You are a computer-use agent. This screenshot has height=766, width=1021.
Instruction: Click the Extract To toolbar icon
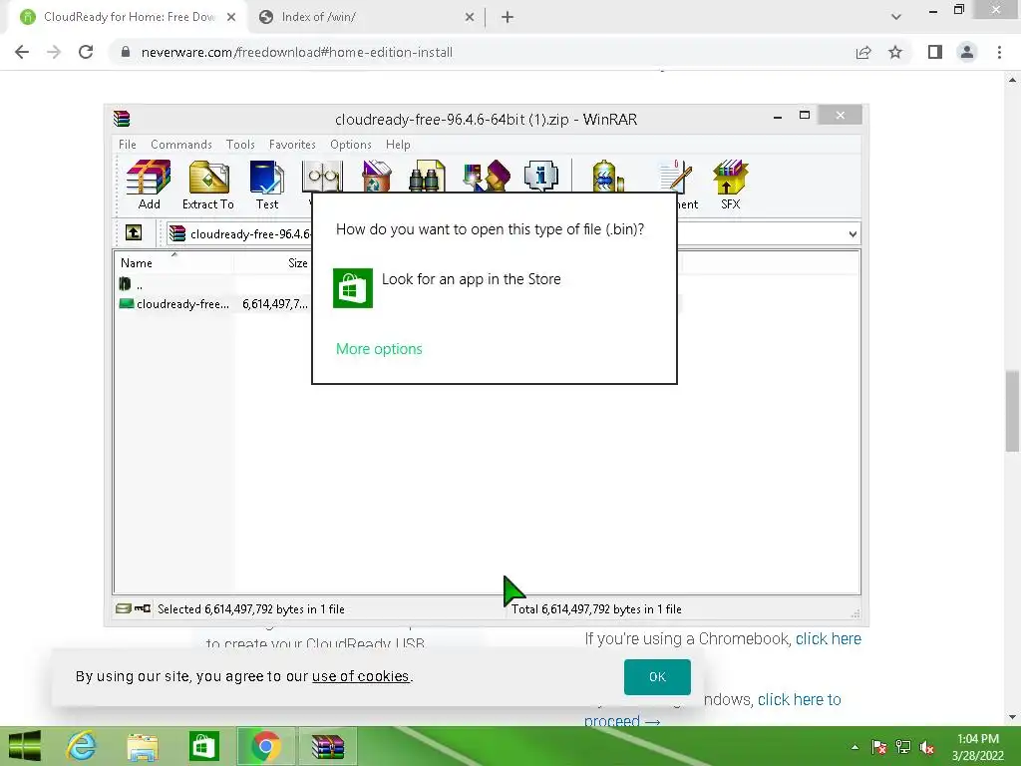point(207,185)
